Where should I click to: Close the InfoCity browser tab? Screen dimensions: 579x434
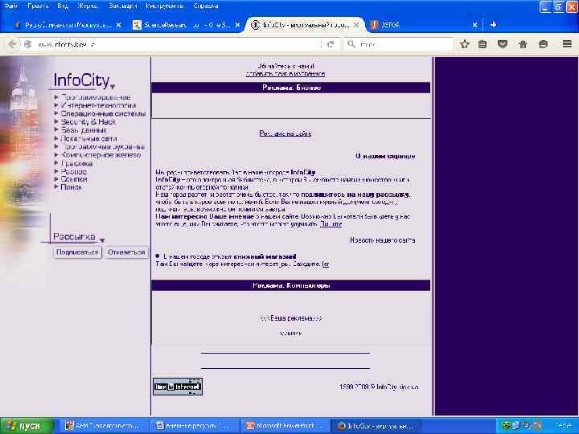coord(356,25)
